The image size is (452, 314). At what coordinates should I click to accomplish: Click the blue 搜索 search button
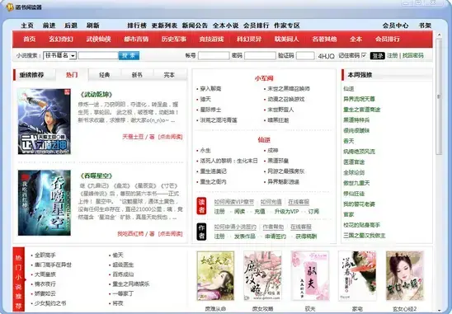tap(129, 55)
